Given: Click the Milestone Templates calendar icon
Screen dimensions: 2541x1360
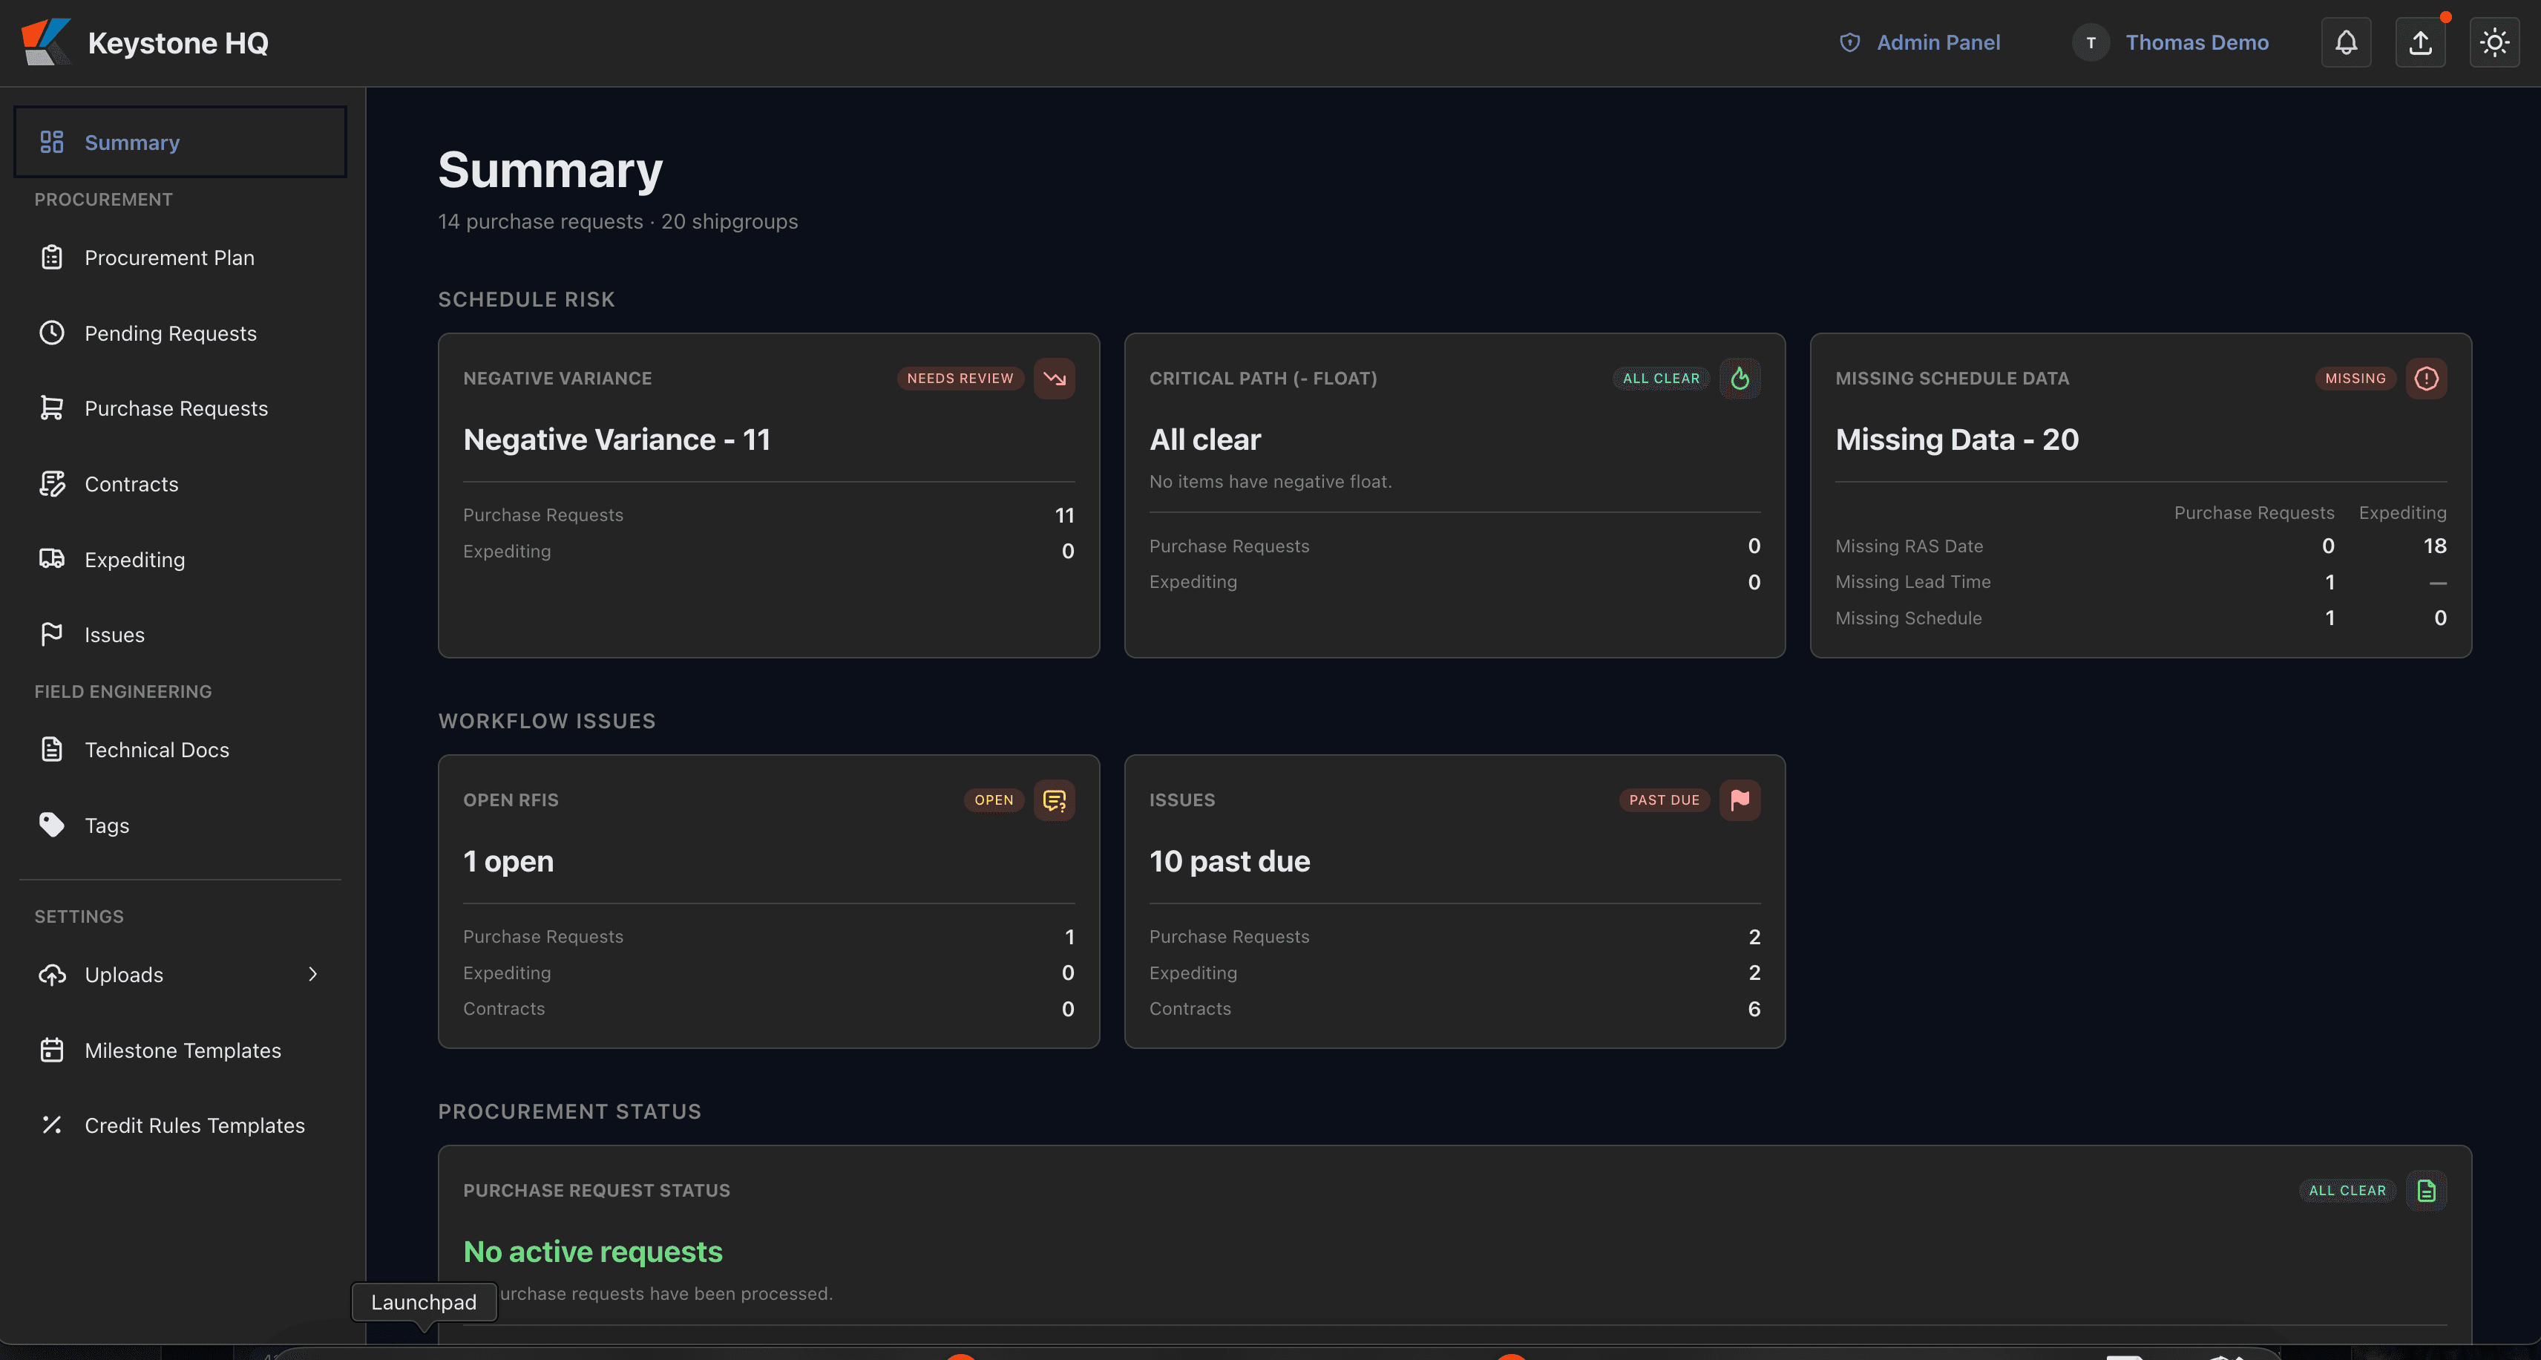Looking at the screenshot, I should pos(51,1050).
